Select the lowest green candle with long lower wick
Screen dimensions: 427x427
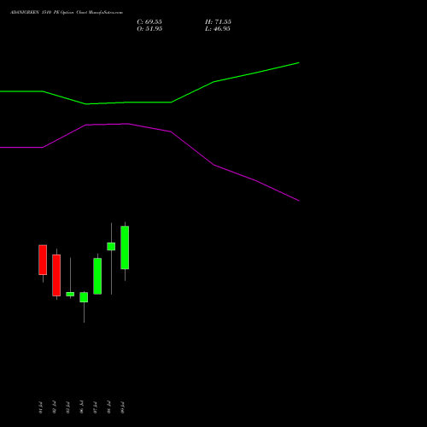coord(84,297)
